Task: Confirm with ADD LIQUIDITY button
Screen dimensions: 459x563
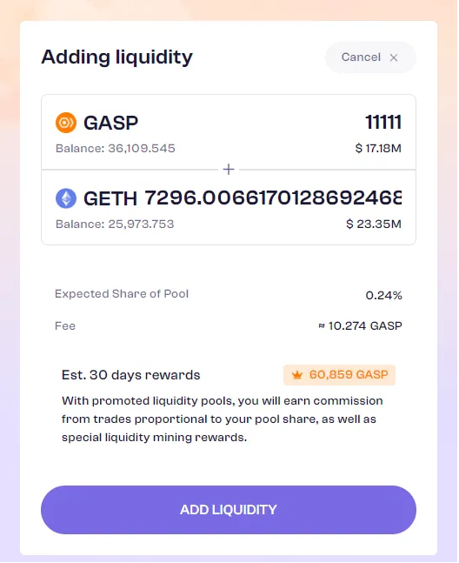Action: [229, 510]
